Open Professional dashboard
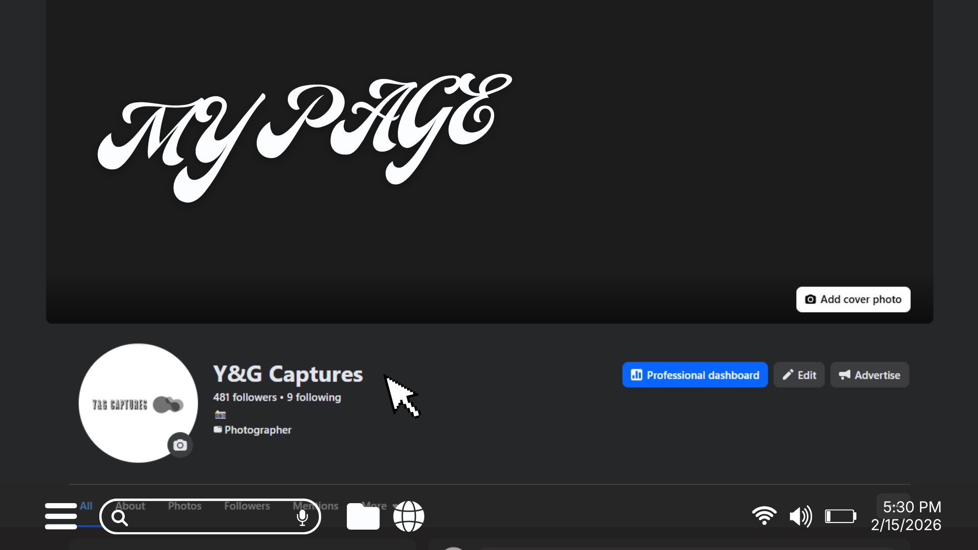 (x=695, y=375)
